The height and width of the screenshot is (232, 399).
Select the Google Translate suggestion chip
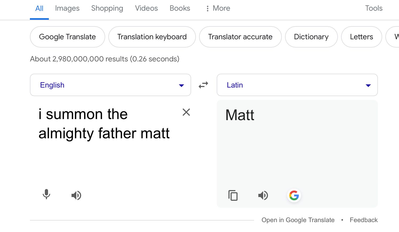pos(67,37)
